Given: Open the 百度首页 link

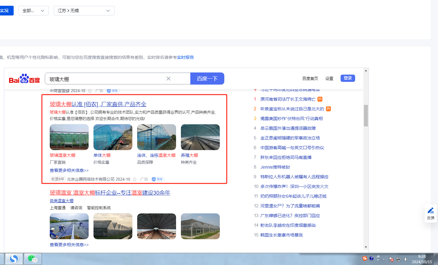Looking at the screenshot, I should click(x=310, y=79).
